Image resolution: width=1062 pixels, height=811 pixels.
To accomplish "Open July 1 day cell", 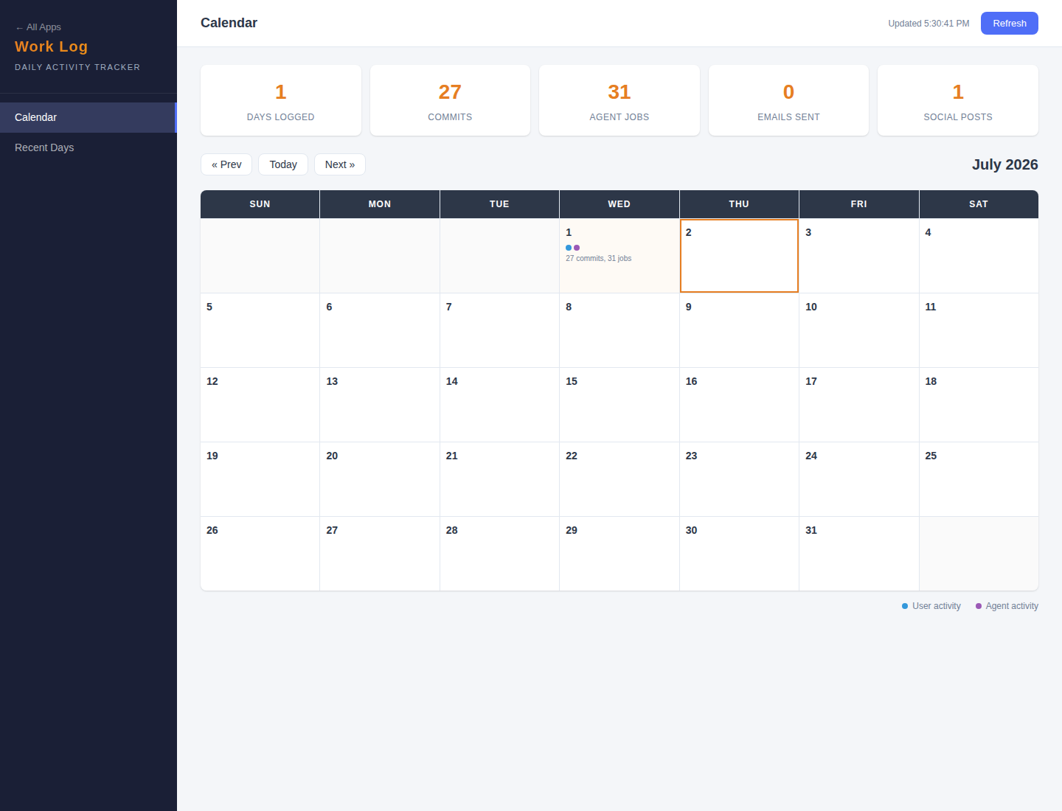I will pyautogui.click(x=619, y=256).
